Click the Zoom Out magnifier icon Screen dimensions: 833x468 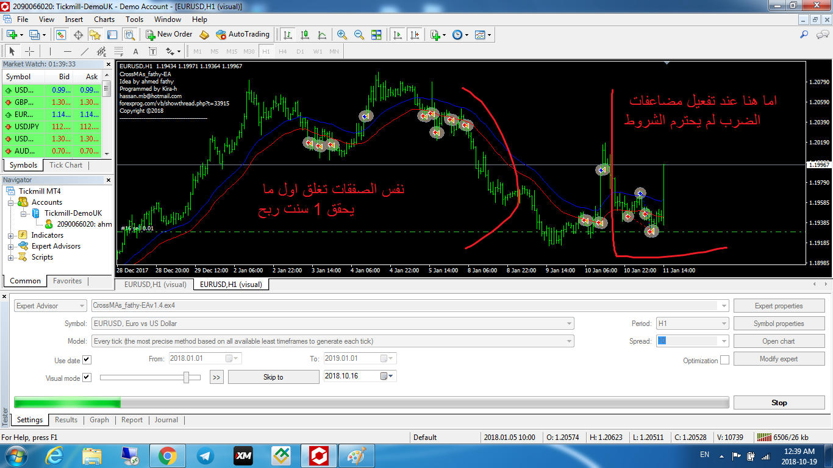359,35
